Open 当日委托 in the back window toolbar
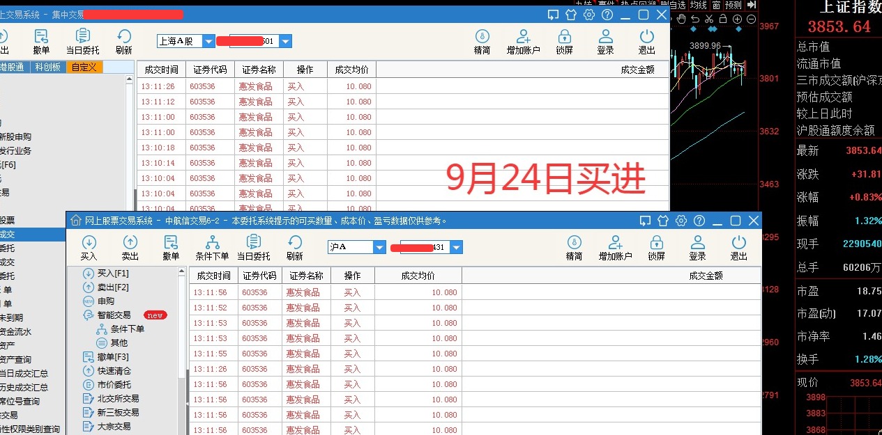This screenshot has height=435, width=882. tap(83, 41)
